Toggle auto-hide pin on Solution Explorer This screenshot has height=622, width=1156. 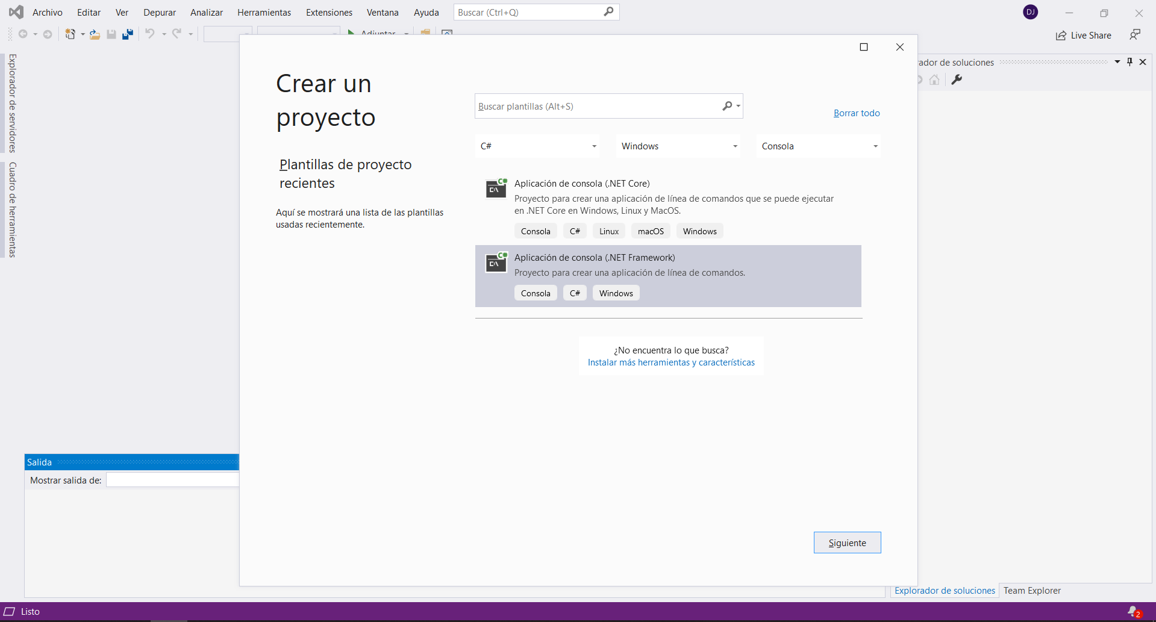coord(1129,62)
